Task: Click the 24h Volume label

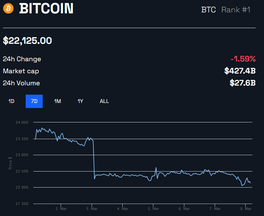Action: [21, 83]
